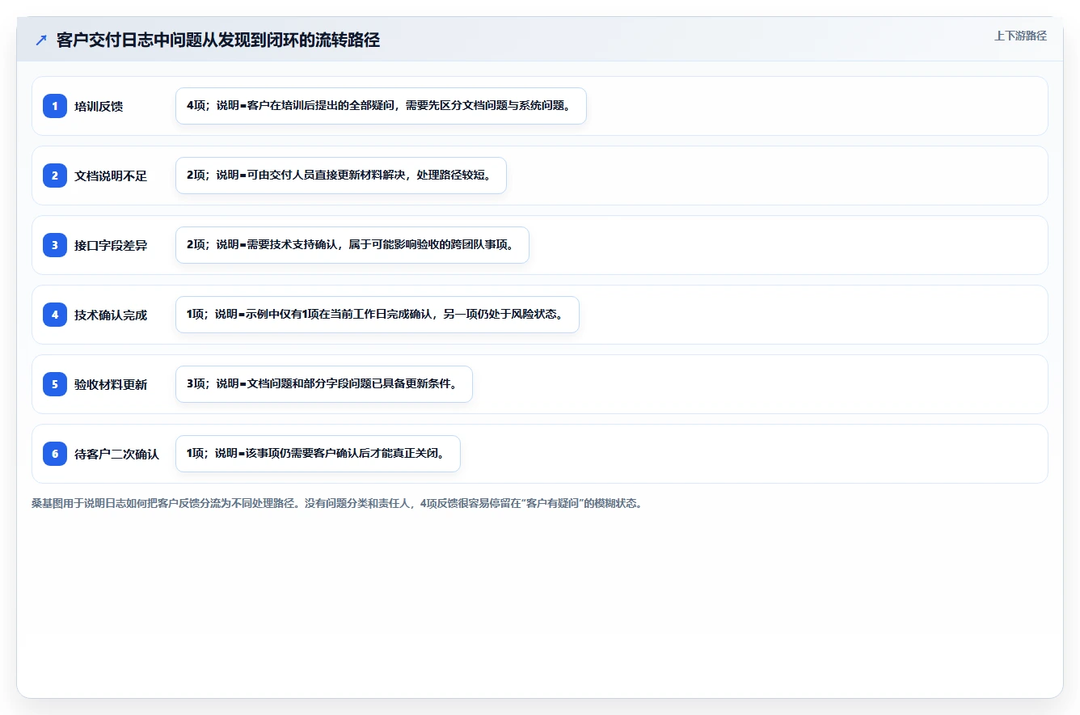
Task: Click the 文档说明不足 row label
Action: tap(111, 176)
